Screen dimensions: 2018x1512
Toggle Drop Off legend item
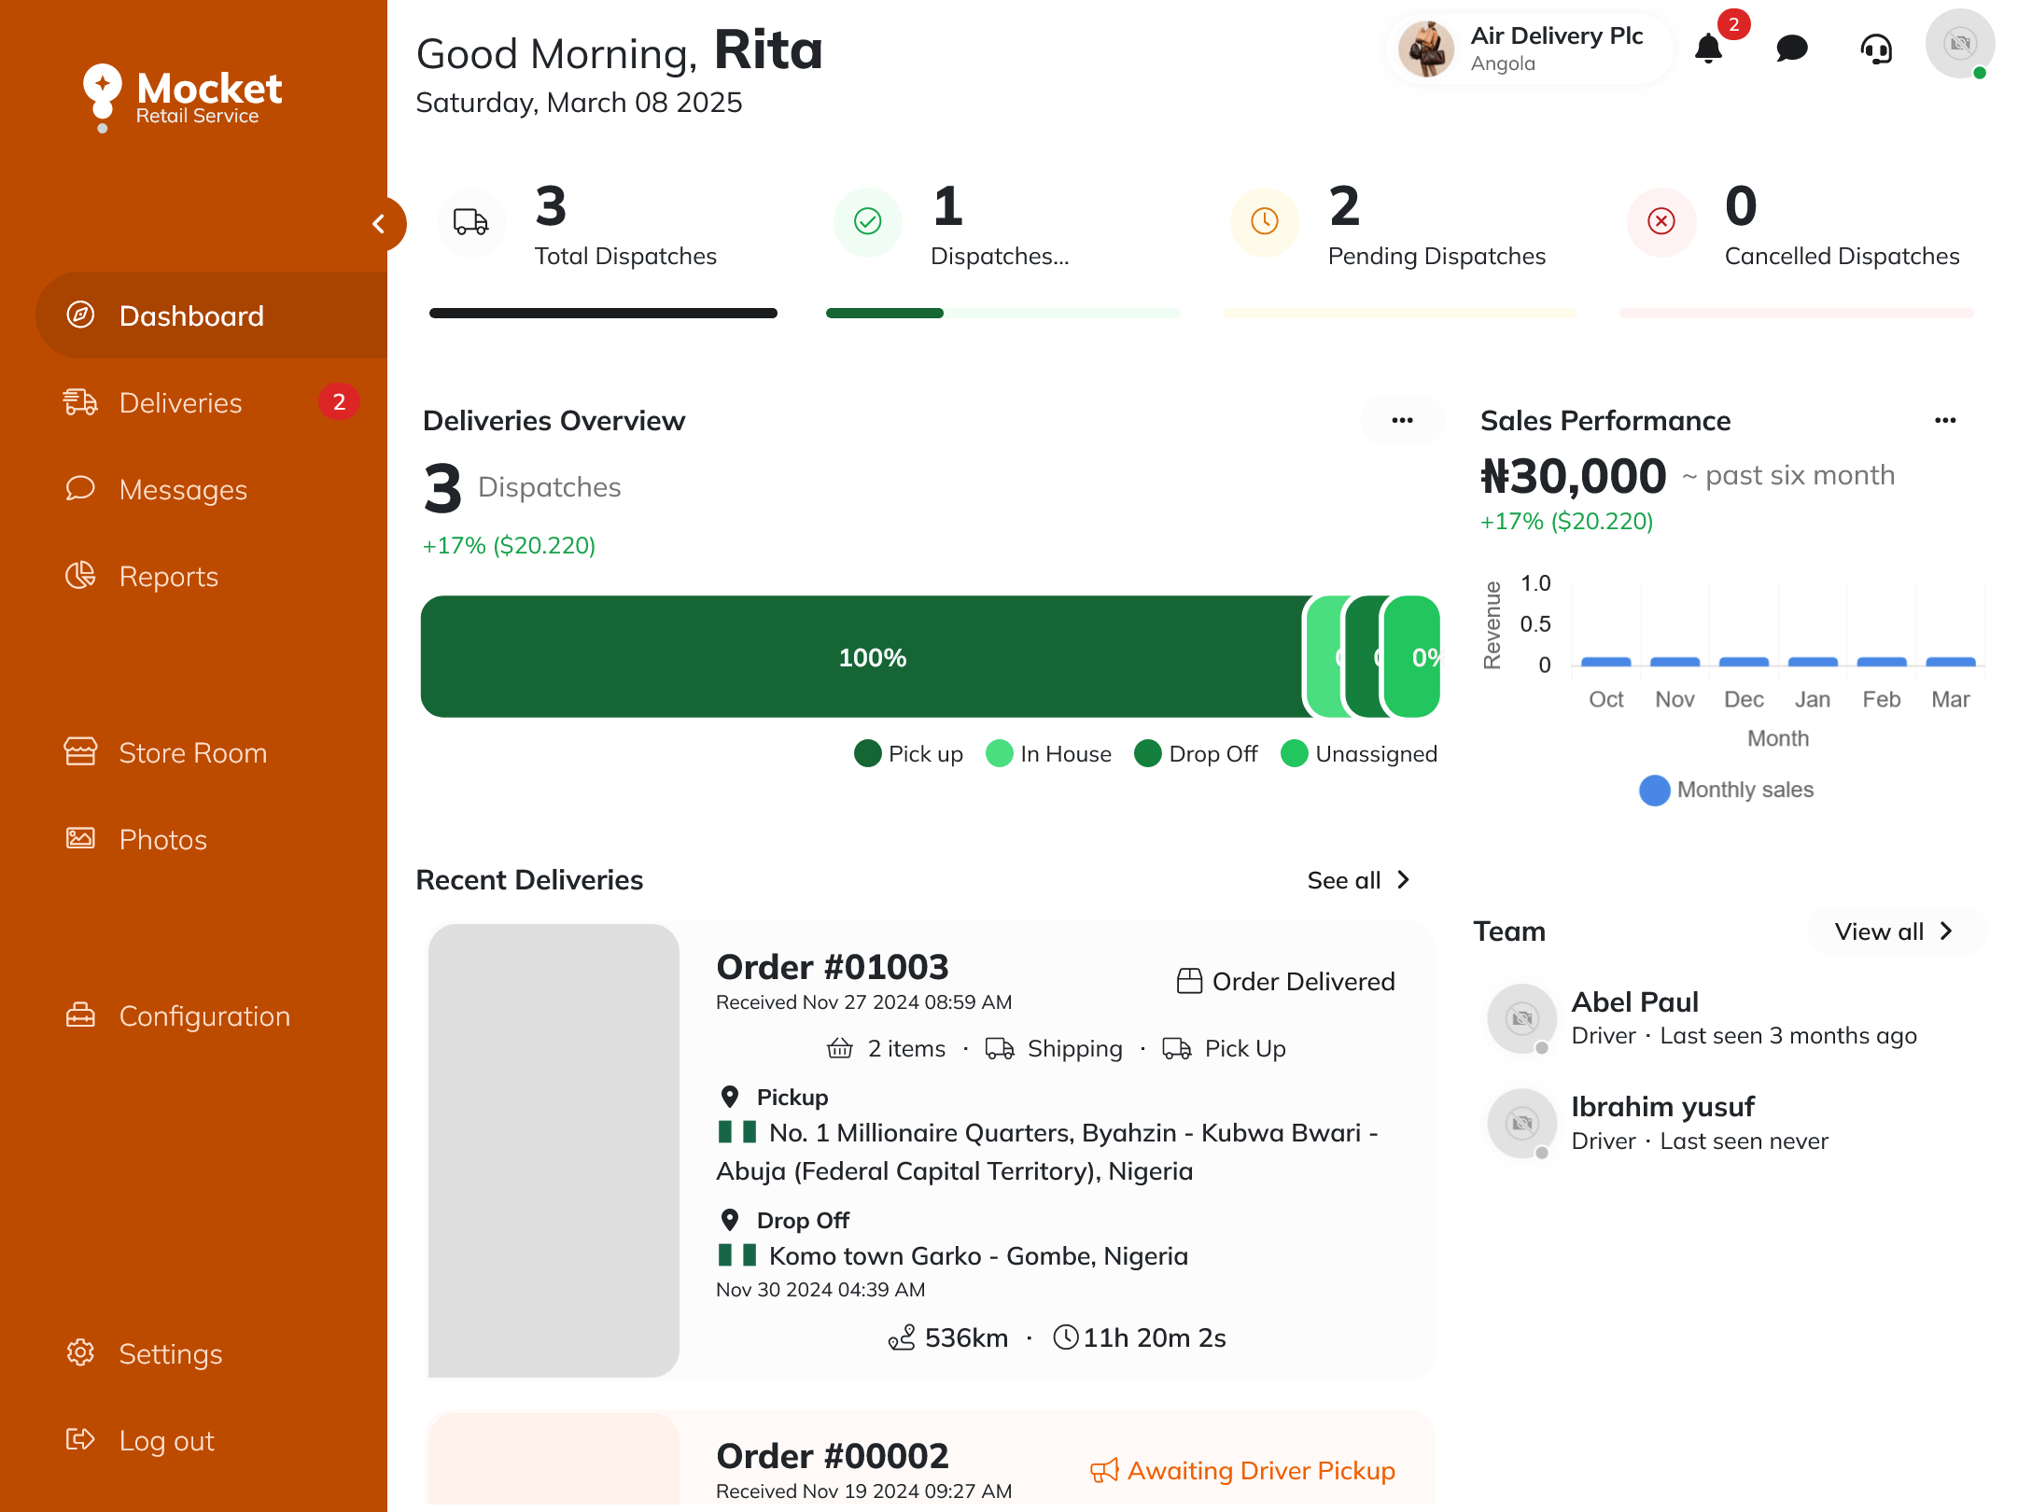1196,753
